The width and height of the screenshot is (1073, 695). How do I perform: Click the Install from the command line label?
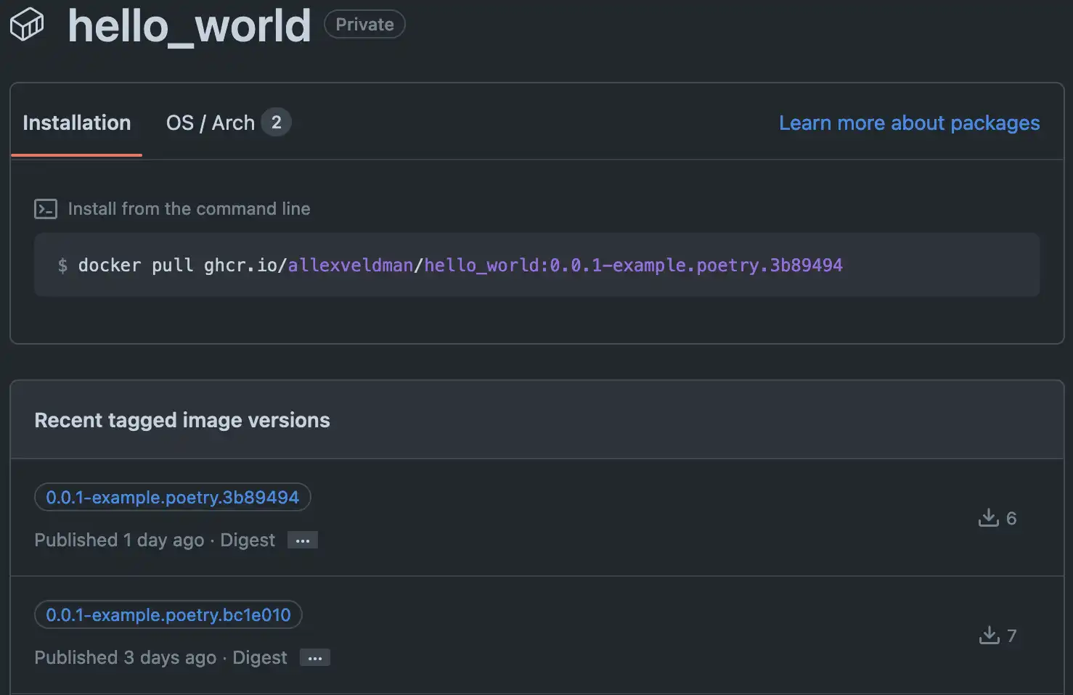[189, 209]
